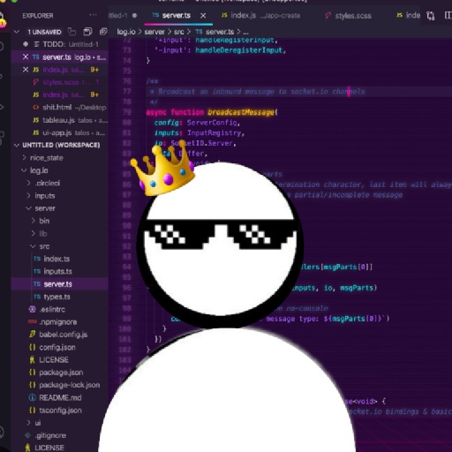
Task: Open package.json file
Action: coord(61,373)
